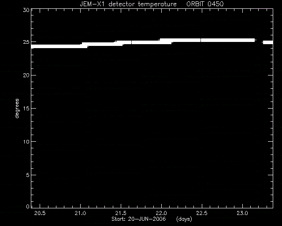Screen dimensions: 282x226
Task: Click the x-axis tick label 21.0
Action: pos(80,213)
